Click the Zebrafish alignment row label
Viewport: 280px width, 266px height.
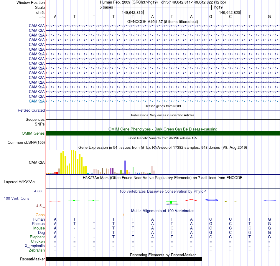(x=37, y=250)
